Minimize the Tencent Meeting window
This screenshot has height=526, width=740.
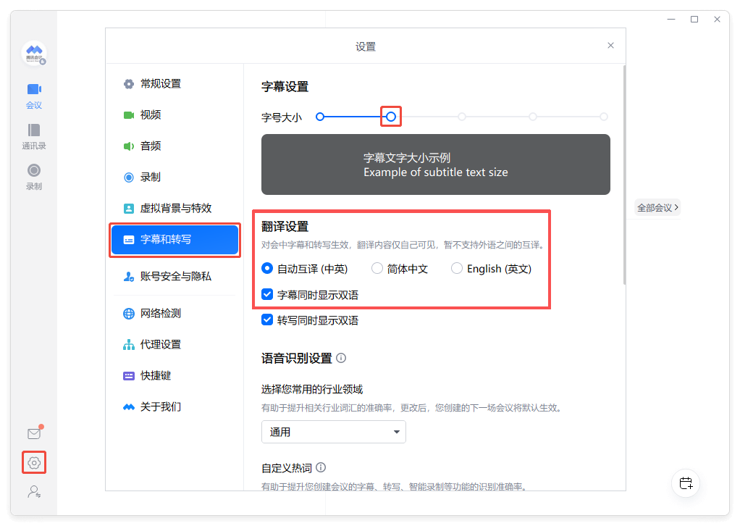(x=671, y=20)
